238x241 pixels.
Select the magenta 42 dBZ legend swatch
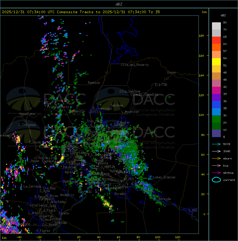(x=216, y=90)
